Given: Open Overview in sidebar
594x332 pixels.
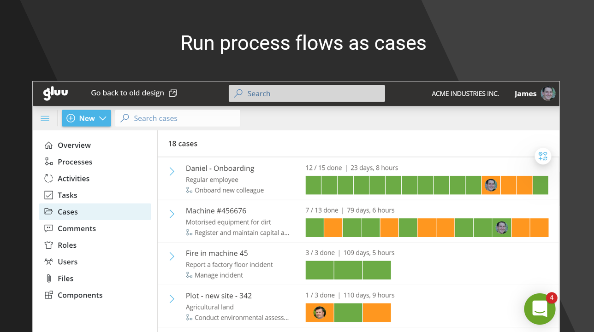Looking at the screenshot, I should click(74, 145).
